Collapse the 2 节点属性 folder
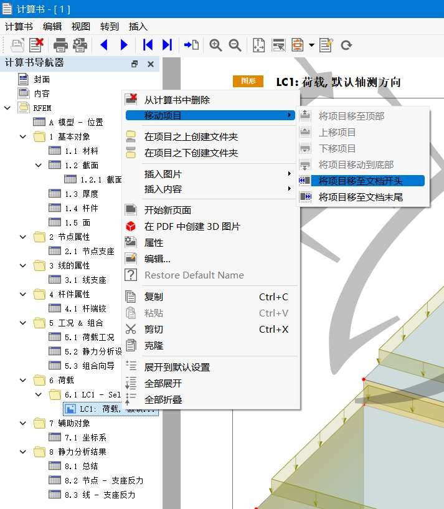 click(x=22, y=237)
